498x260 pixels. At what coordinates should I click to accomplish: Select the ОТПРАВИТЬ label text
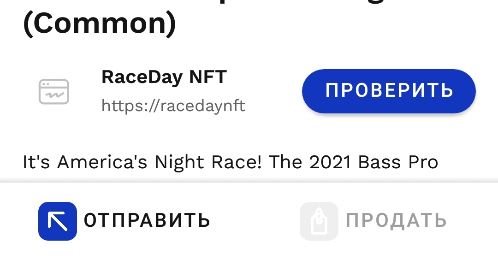[147, 220]
